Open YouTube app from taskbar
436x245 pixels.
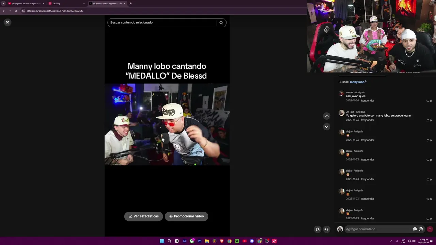[244, 241]
